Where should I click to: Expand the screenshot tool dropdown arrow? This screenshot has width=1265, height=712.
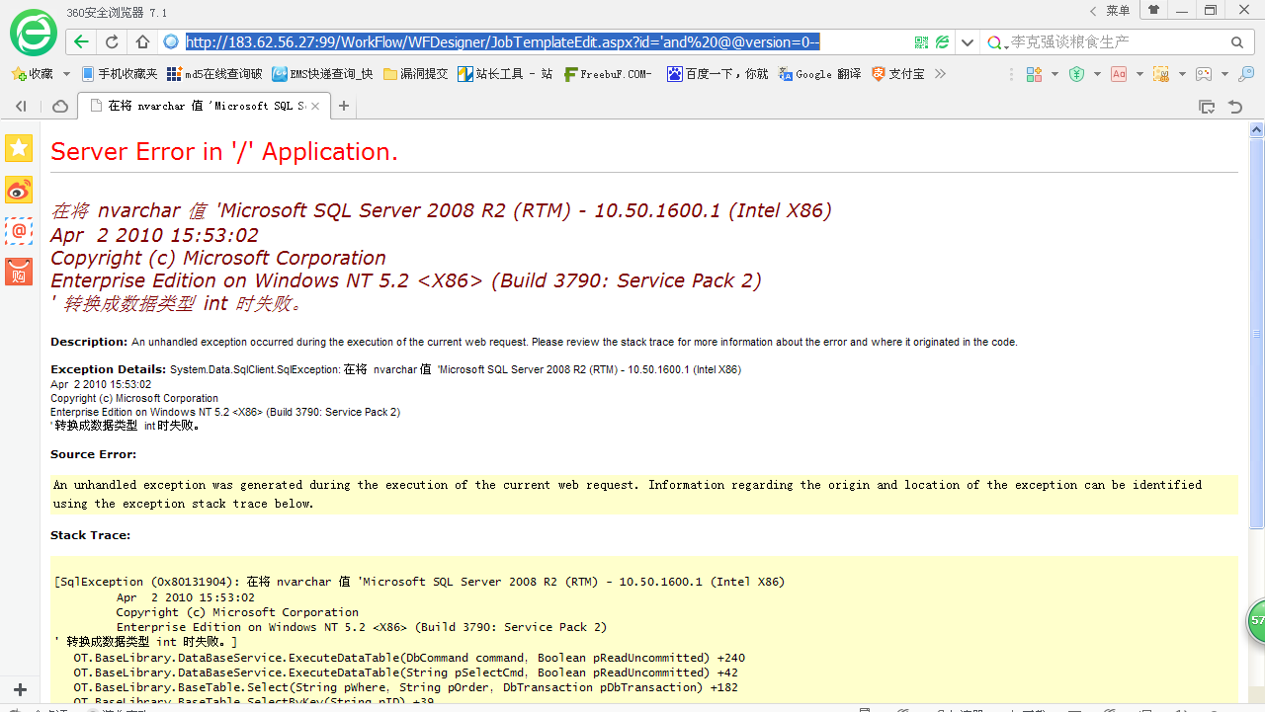(1182, 74)
